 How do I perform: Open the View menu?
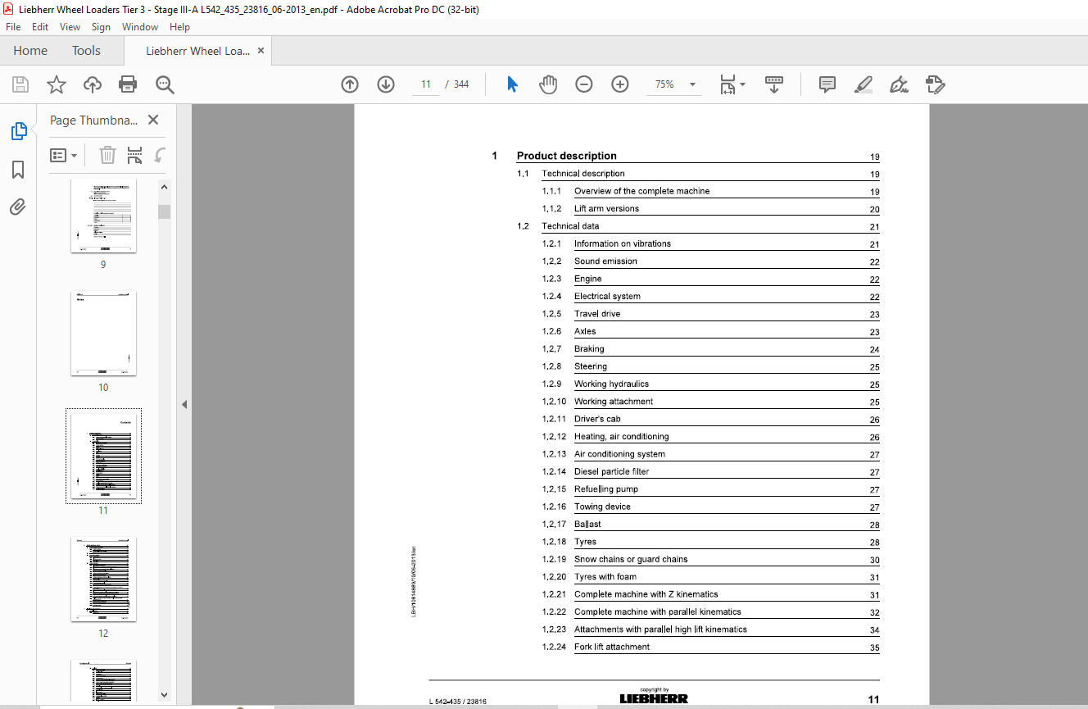(x=70, y=27)
